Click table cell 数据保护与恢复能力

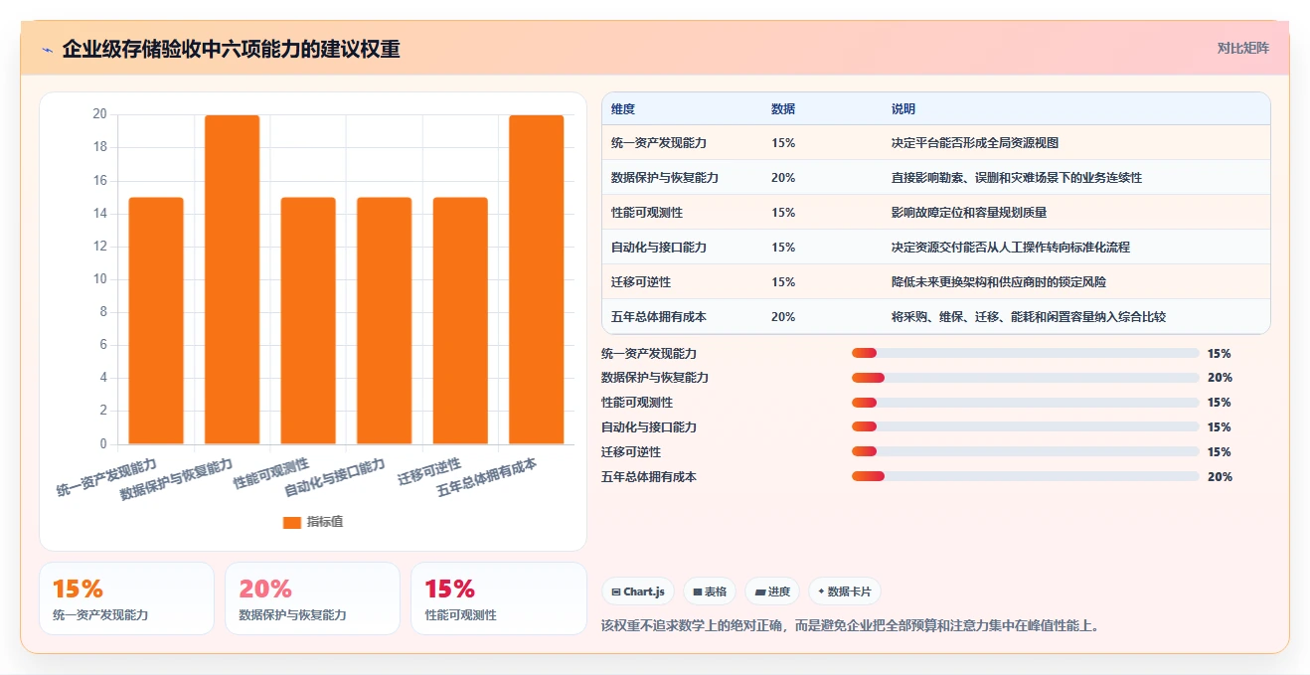point(665,178)
